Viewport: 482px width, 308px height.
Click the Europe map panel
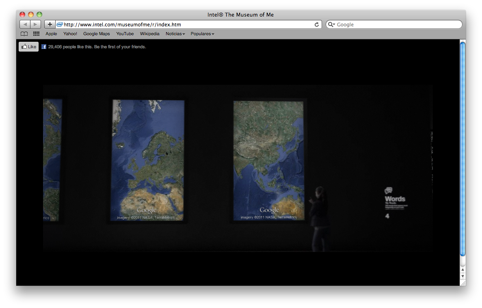(x=148, y=160)
